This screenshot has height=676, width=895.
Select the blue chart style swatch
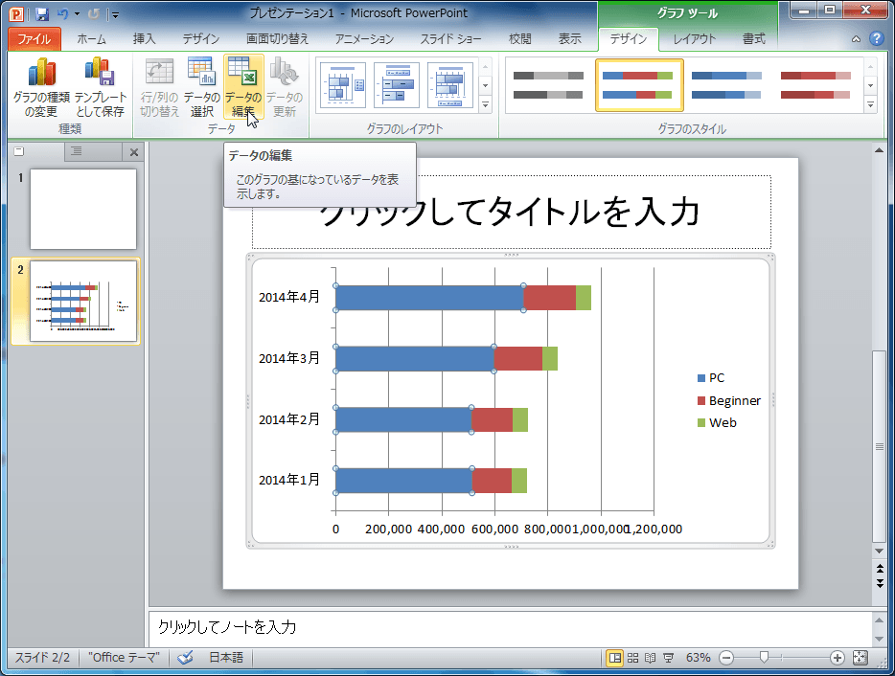click(x=726, y=85)
